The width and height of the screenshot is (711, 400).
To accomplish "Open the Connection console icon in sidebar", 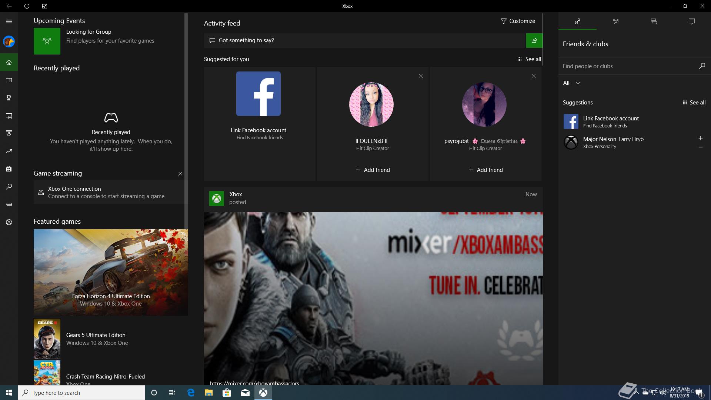I will [x=9, y=204].
